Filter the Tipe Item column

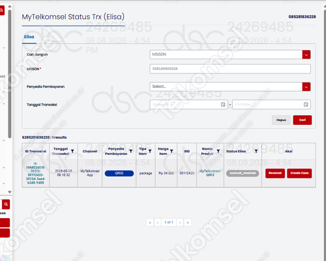click(150, 151)
